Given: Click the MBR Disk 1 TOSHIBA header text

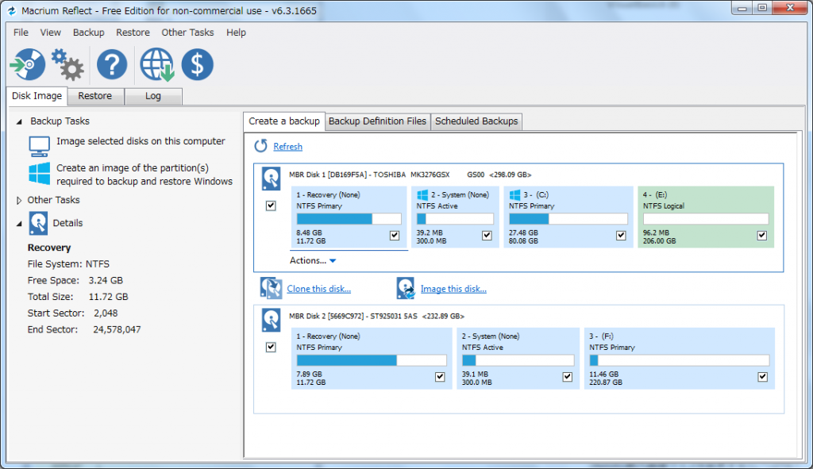Looking at the screenshot, I should pos(410,175).
